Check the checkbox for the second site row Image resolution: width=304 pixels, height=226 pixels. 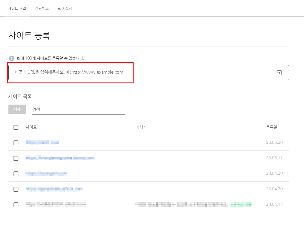16,158
